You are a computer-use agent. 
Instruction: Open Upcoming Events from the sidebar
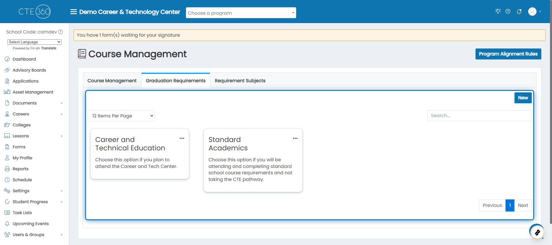point(31,224)
